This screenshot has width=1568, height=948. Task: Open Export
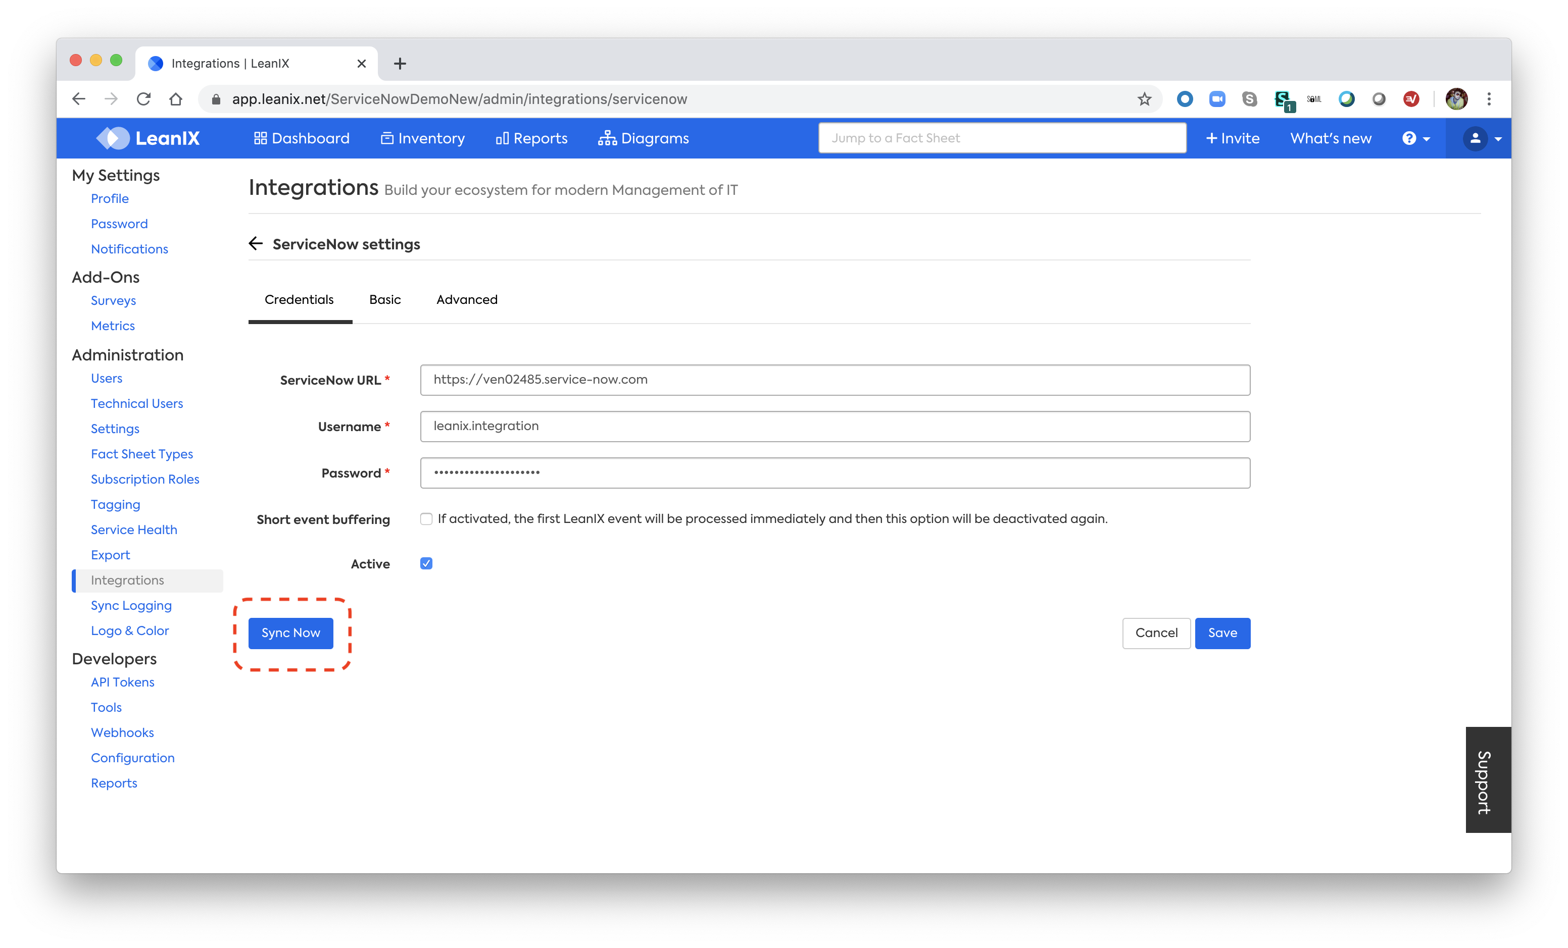point(110,555)
